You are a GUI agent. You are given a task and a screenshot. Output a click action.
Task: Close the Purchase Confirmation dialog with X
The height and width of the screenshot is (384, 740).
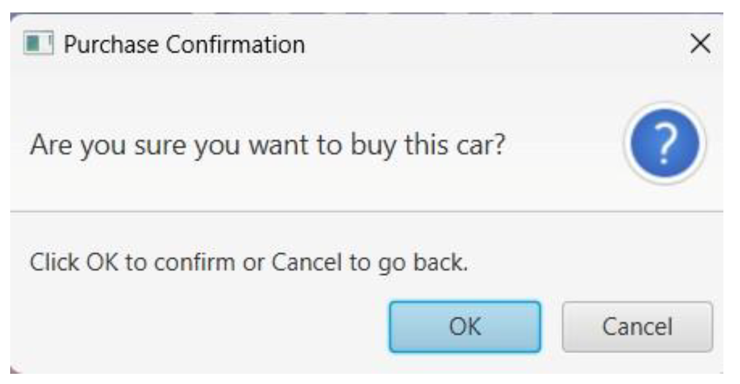(700, 43)
